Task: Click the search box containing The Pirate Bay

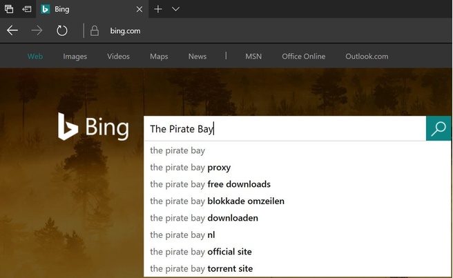Action: pyautogui.click(x=285, y=128)
